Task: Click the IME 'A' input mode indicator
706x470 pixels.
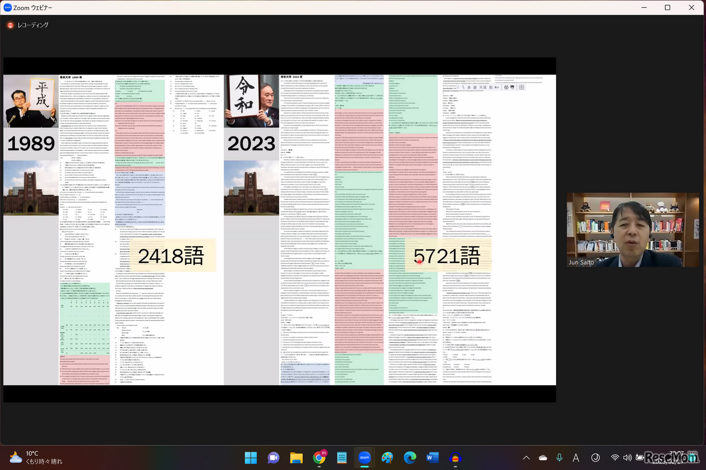Action: (x=576, y=457)
